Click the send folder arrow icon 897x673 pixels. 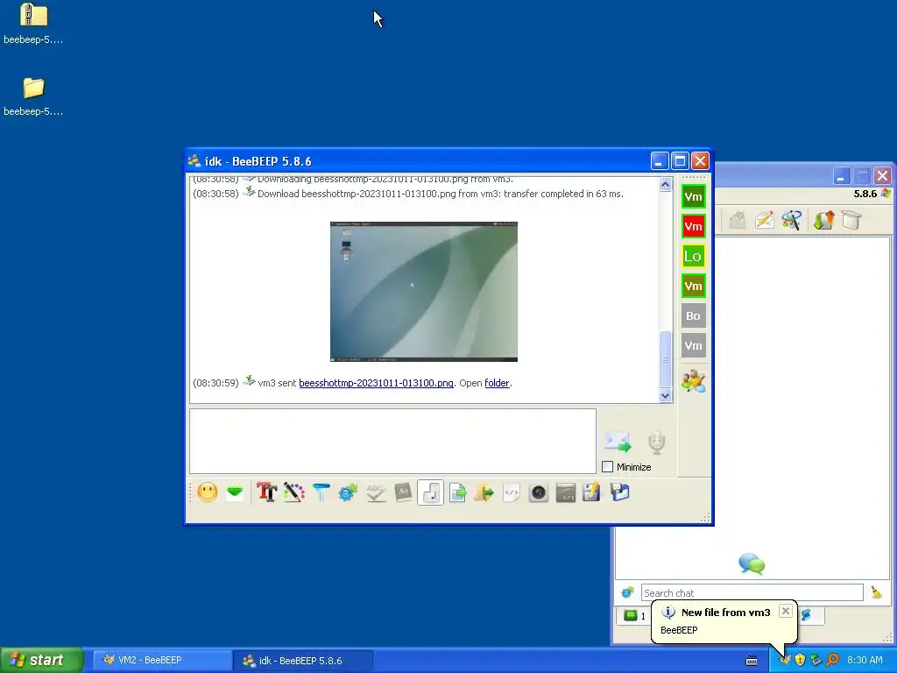pos(484,492)
